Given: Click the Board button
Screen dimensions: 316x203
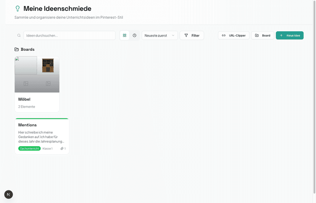Looking at the screenshot, I should [x=263, y=35].
